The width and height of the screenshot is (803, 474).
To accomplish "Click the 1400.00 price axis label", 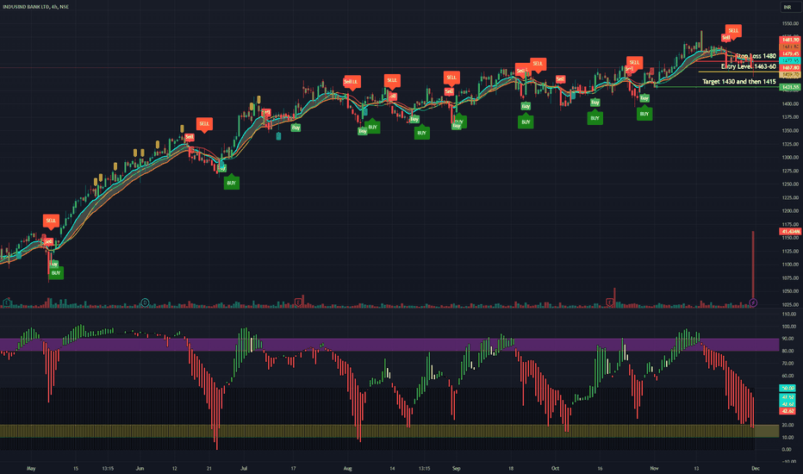I will (790, 104).
